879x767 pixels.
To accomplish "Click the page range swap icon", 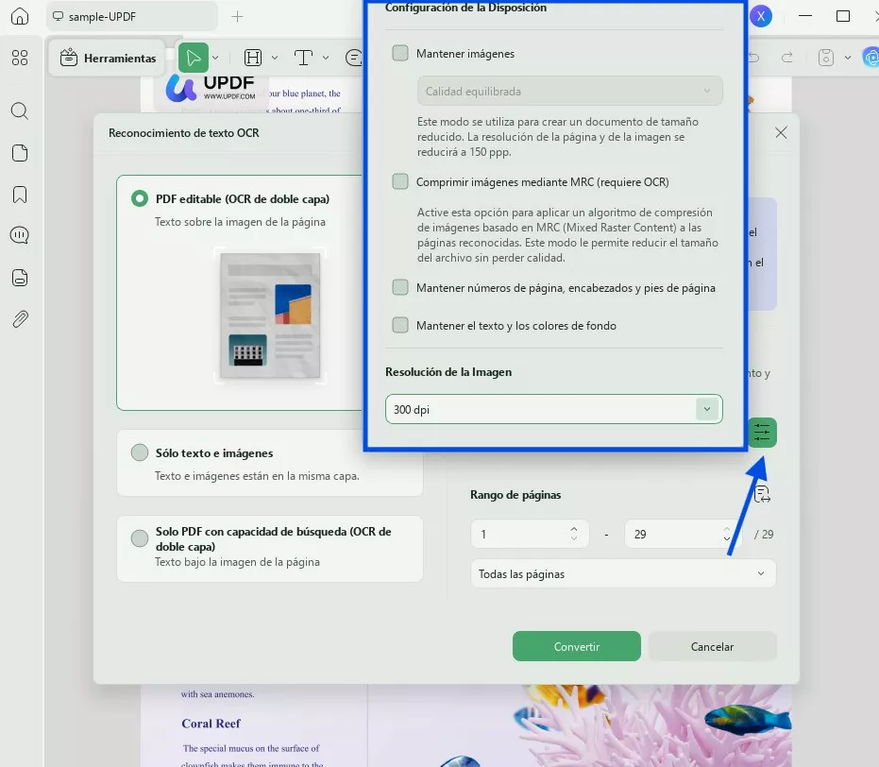I will (x=762, y=495).
